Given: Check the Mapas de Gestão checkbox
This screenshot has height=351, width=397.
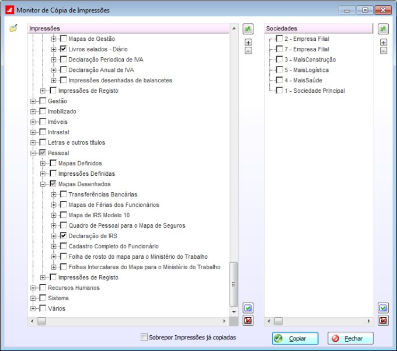Looking at the screenshot, I should click(x=64, y=39).
